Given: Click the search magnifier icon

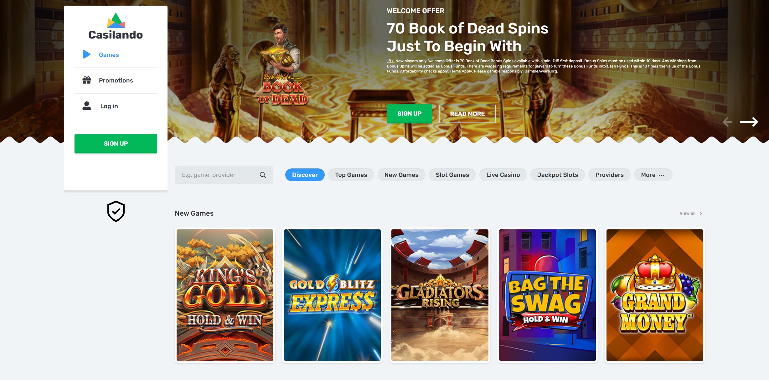Looking at the screenshot, I should click(x=263, y=175).
